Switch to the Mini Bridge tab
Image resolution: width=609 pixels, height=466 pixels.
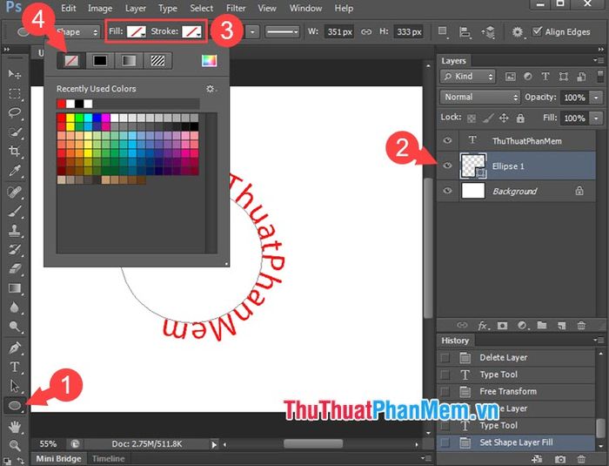pos(58,459)
